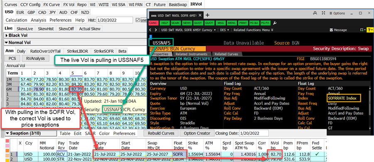This screenshot has width=374, height=162.
Task: Switch to StrikeSOFR tab
Action: 103,51
